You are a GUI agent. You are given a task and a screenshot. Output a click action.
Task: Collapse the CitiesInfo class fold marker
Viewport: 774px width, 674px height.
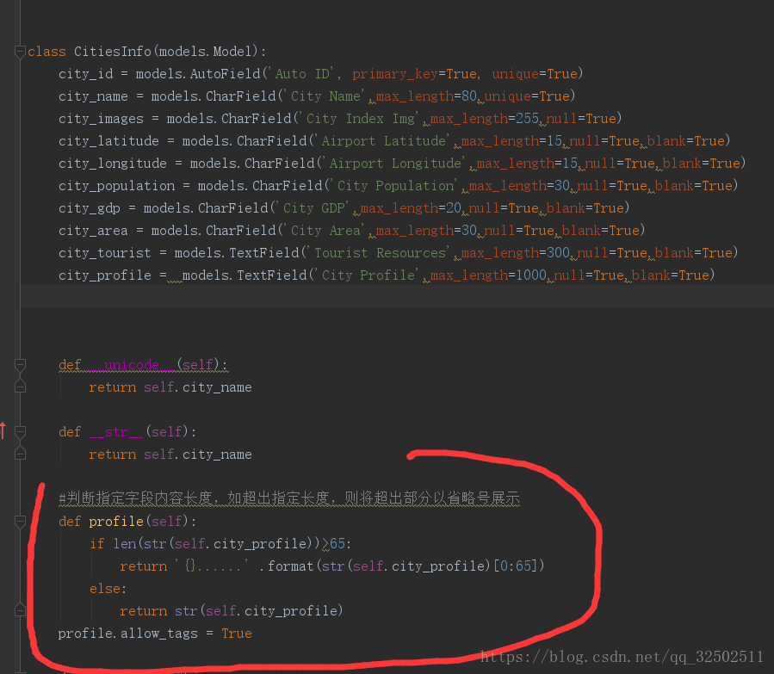click(x=20, y=52)
